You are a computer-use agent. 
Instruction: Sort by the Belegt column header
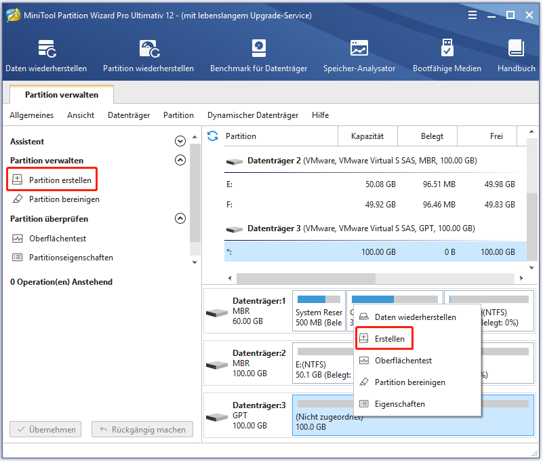pos(427,136)
